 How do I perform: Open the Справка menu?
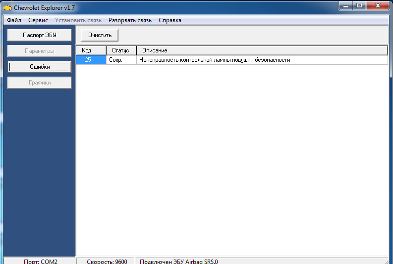click(169, 20)
